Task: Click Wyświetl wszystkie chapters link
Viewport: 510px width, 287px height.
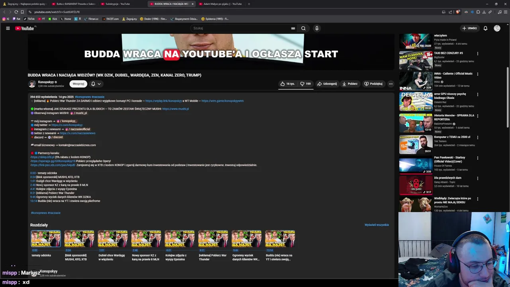Action: coord(377,225)
